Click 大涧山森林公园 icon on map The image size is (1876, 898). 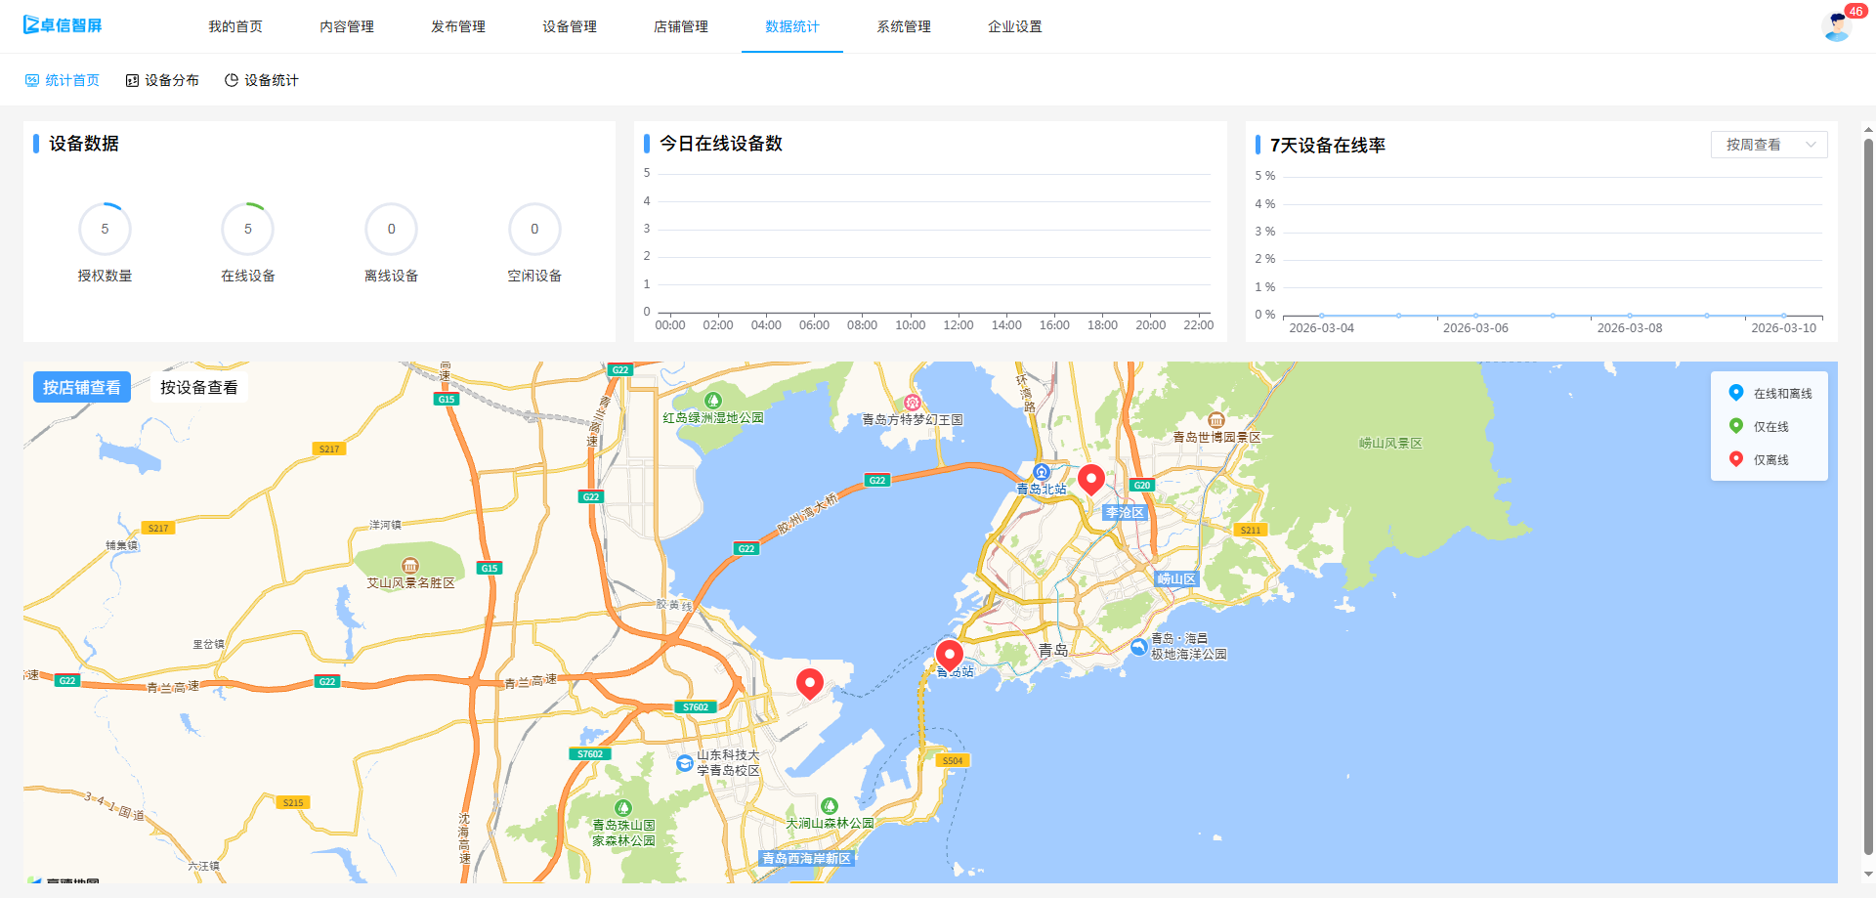830,806
